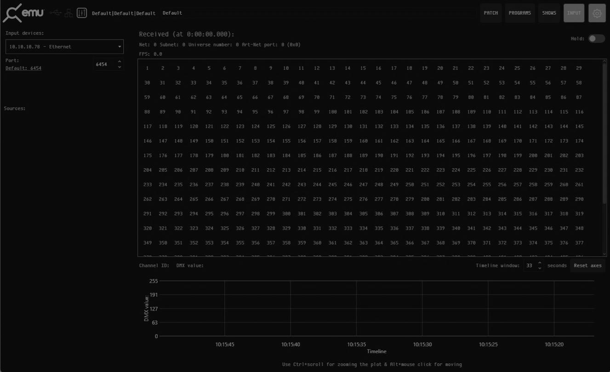This screenshot has width=610, height=372.
Task: Click the Sources: label
Action: point(15,108)
